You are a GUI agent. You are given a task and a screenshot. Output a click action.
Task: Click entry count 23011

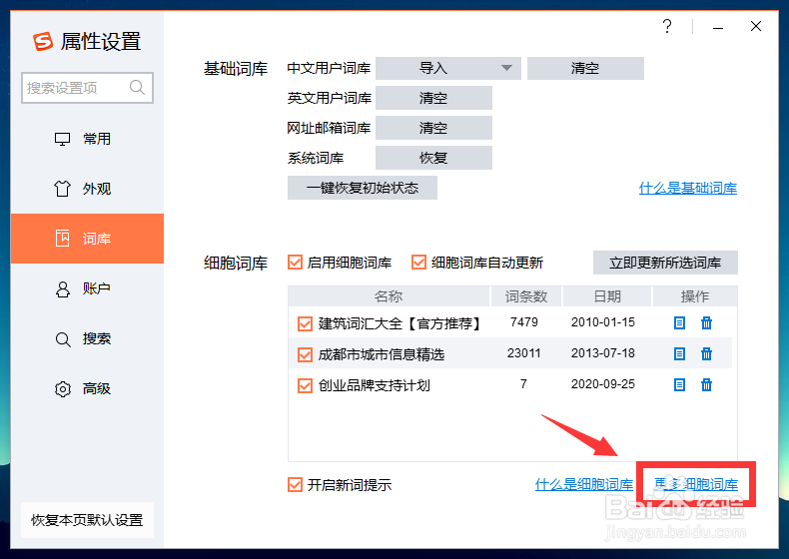[x=523, y=353]
